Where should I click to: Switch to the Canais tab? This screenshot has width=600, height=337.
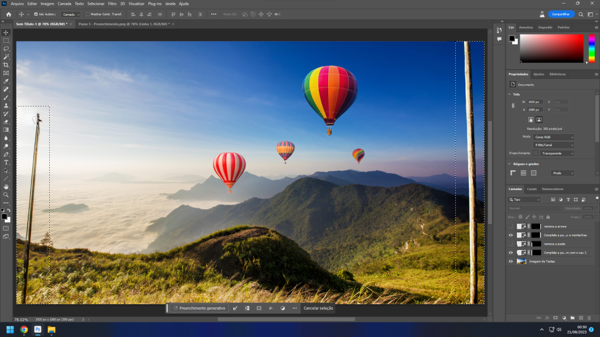tap(531, 189)
